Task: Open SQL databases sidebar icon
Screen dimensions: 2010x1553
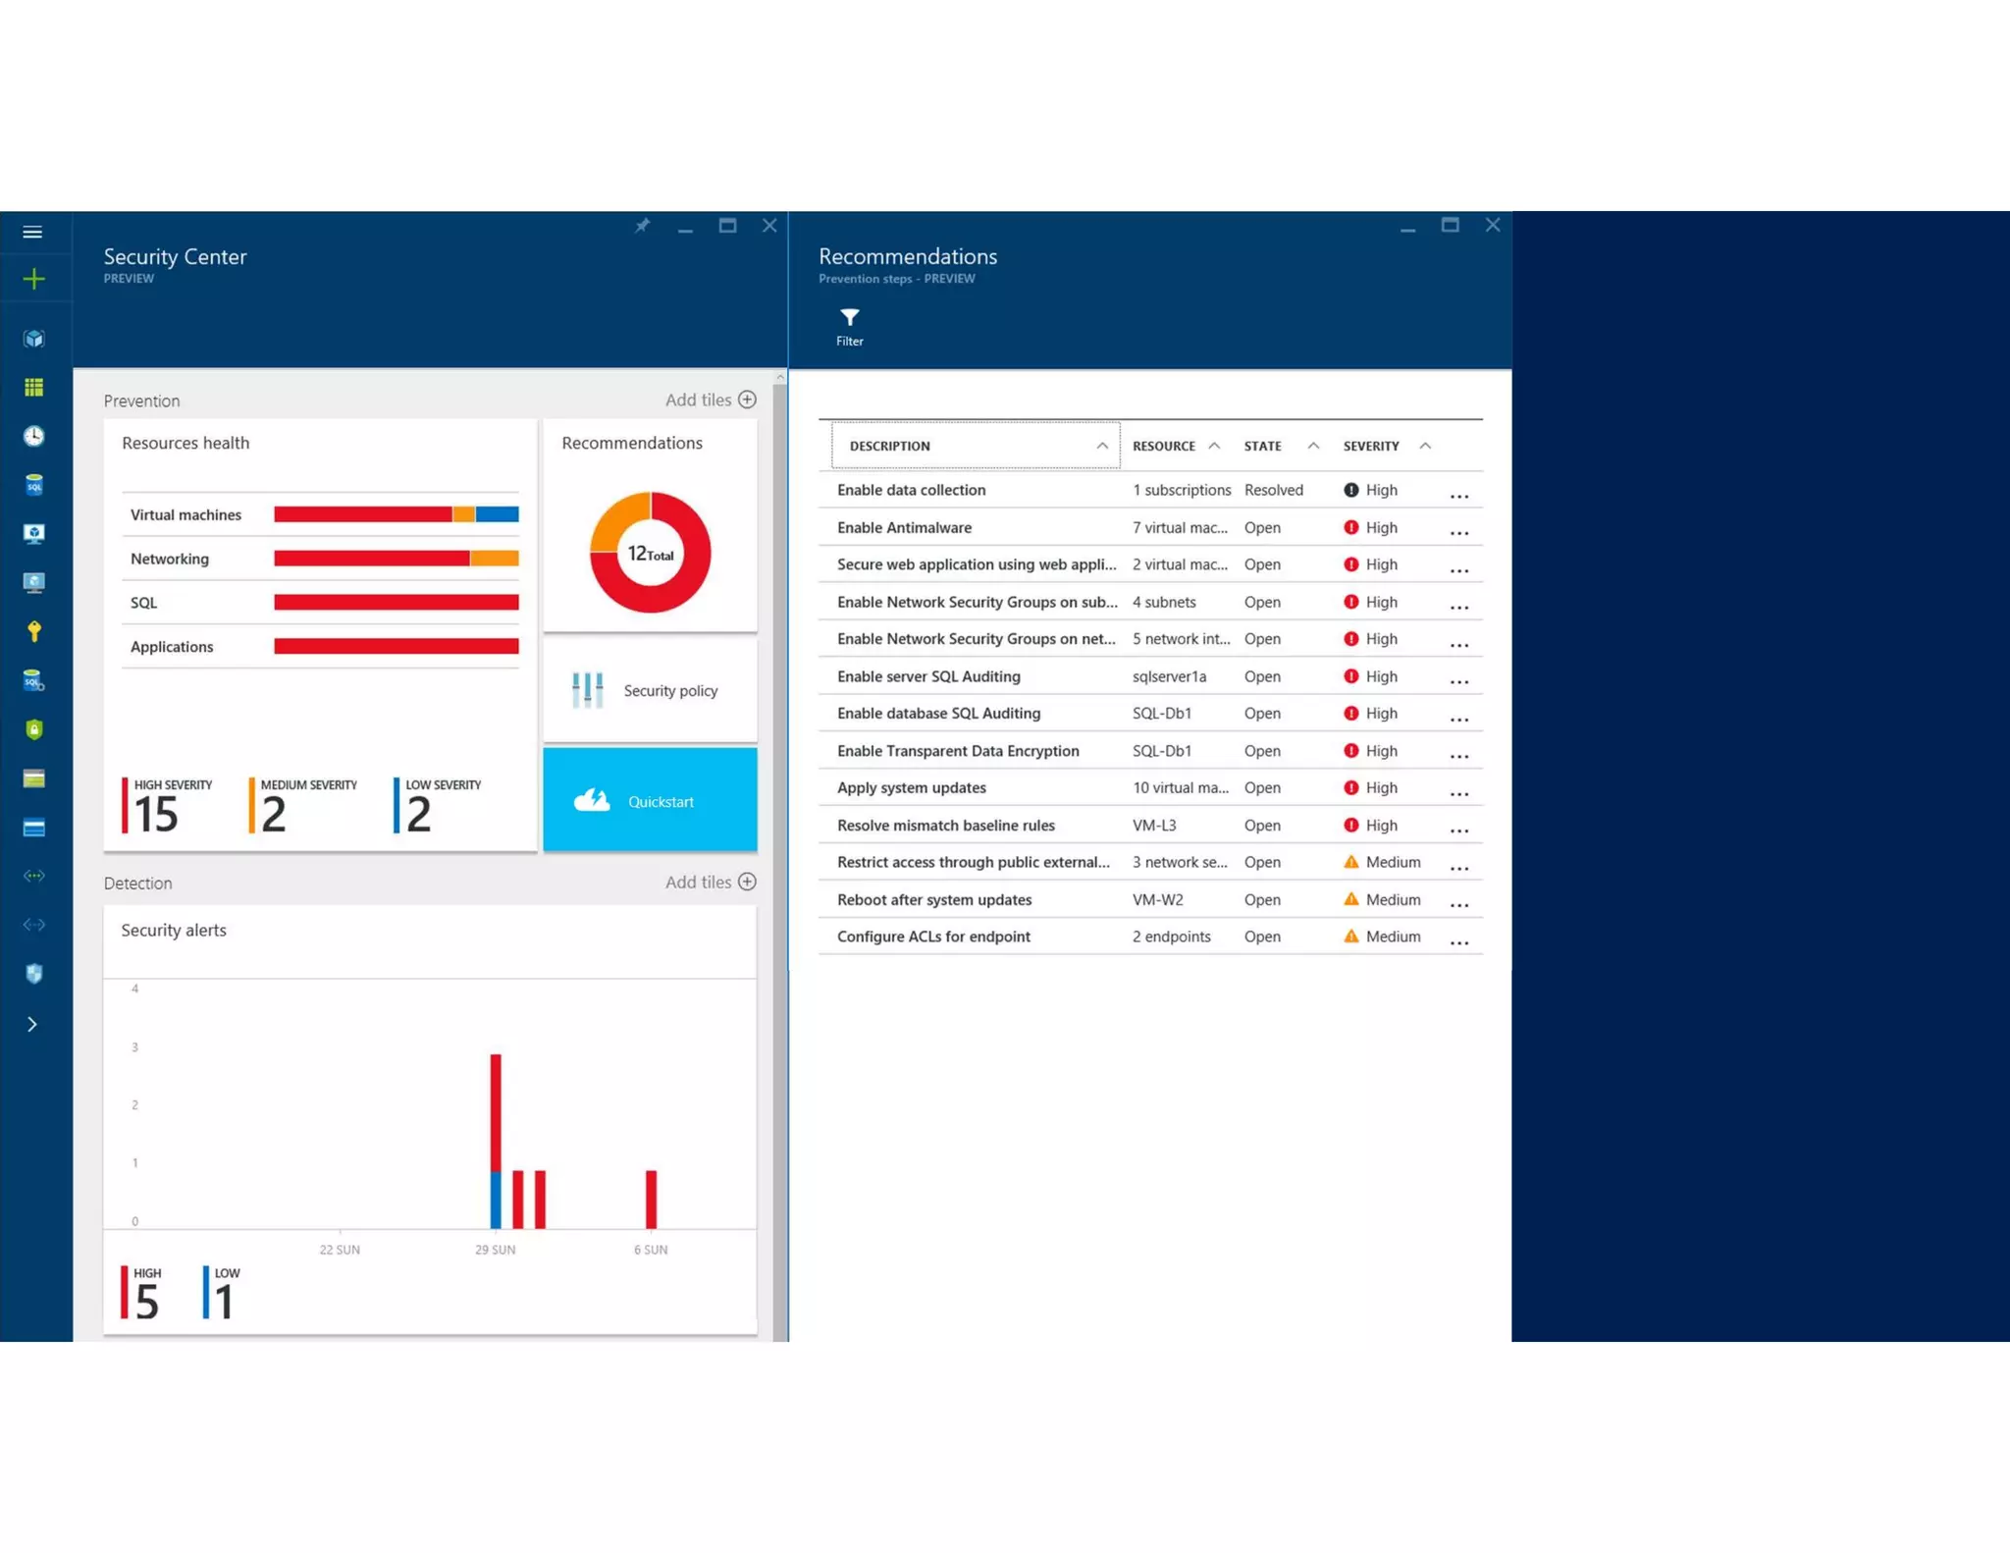Action: (34, 485)
